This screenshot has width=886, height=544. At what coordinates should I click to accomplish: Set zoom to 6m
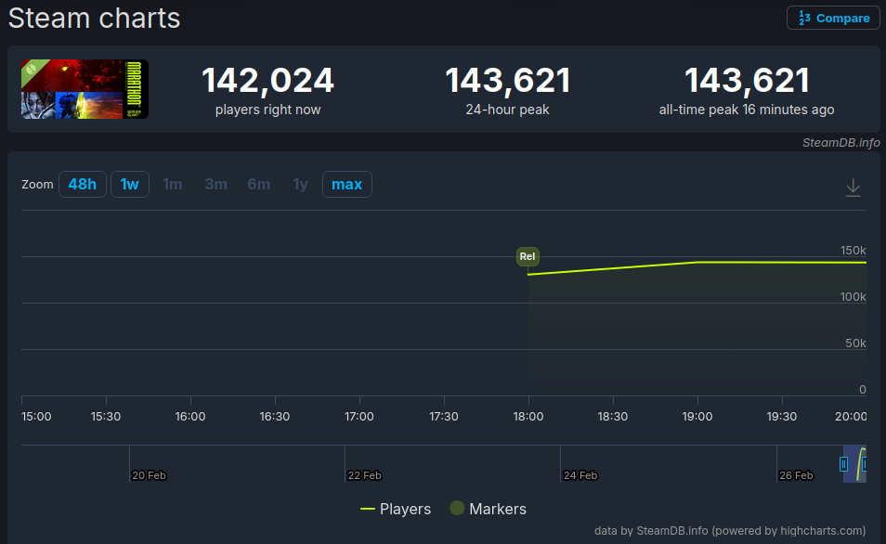pos(259,184)
